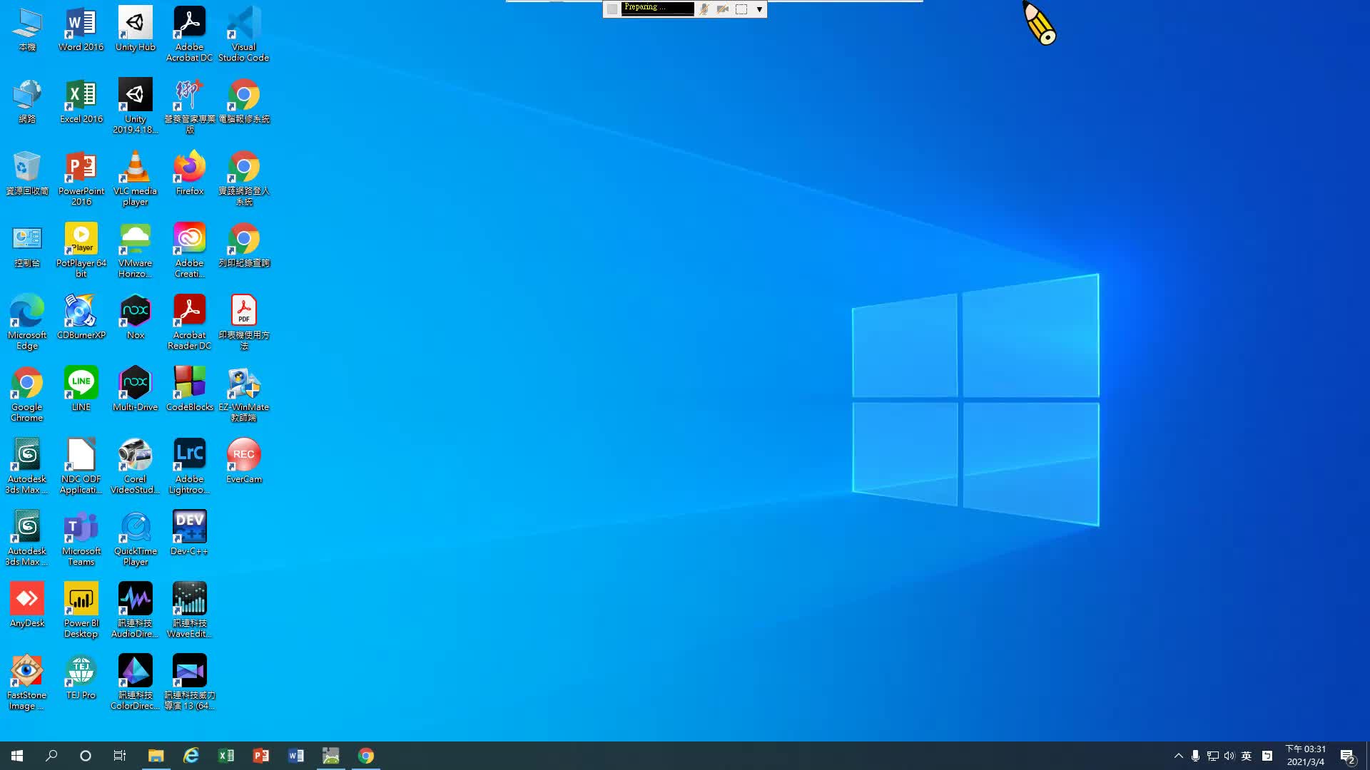This screenshot has width=1370, height=770.
Task: Select the printer usage PDF file
Action: (243, 322)
